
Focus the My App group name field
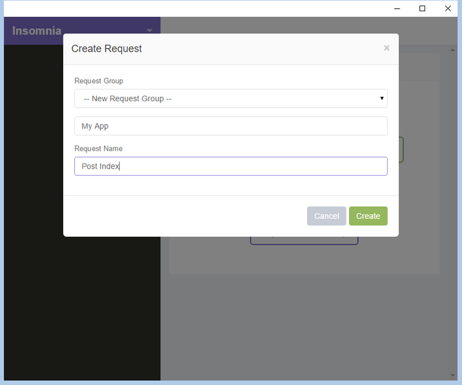230,126
